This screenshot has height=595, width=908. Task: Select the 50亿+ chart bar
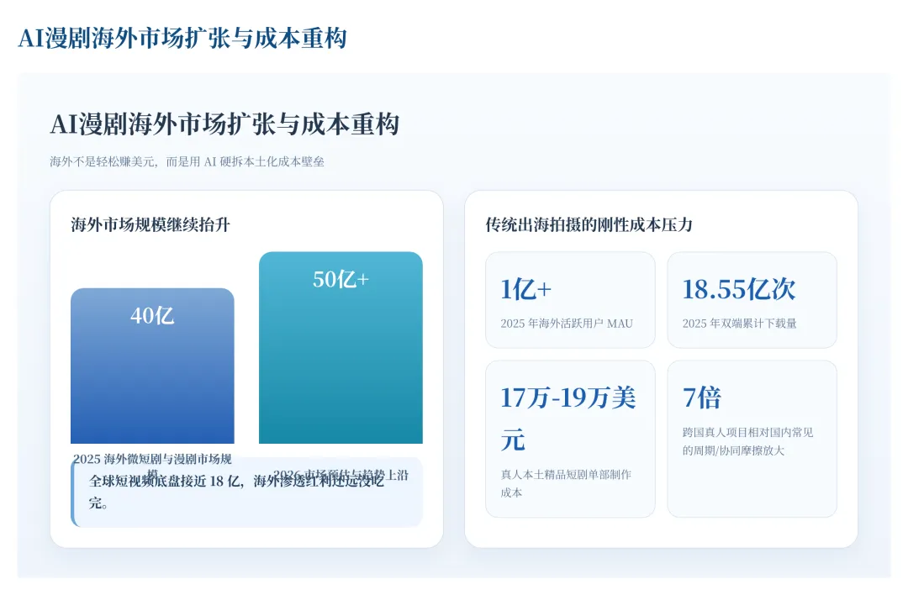pos(340,347)
